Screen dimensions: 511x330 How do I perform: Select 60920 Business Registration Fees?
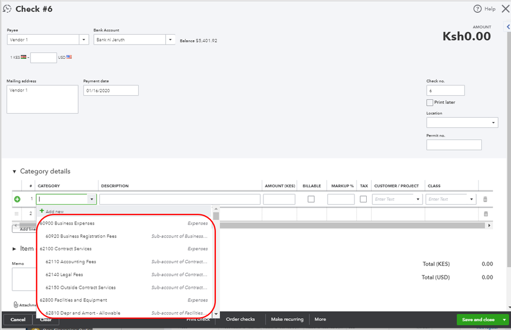[x=124, y=236]
